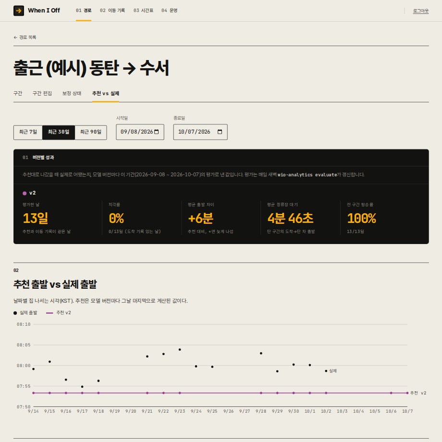Click the 시작일 date field 09/08/2026
This screenshot has height=442, width=442.
[x=140, y=132]
